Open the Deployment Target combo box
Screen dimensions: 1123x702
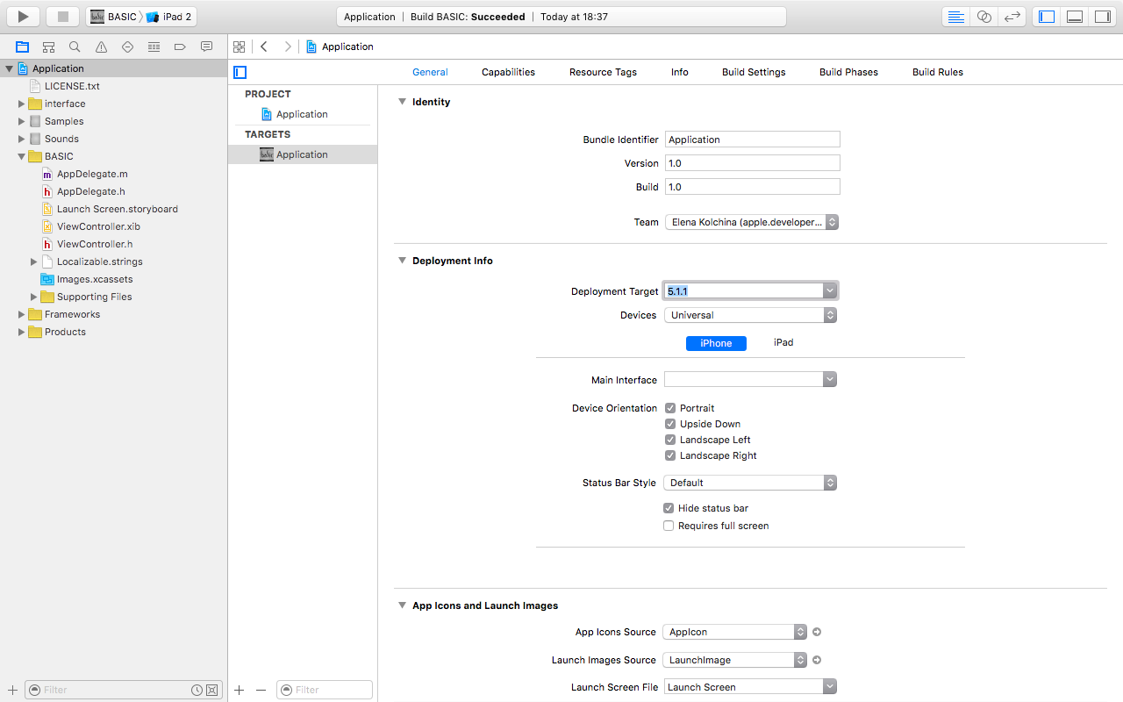coord(830,290)
